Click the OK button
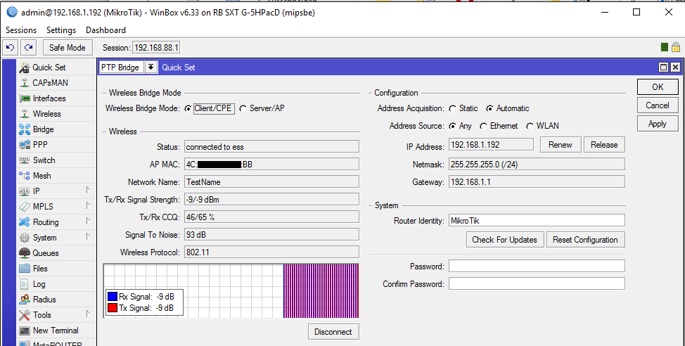Viewport: 685px width, 346px height. point(658,87)
